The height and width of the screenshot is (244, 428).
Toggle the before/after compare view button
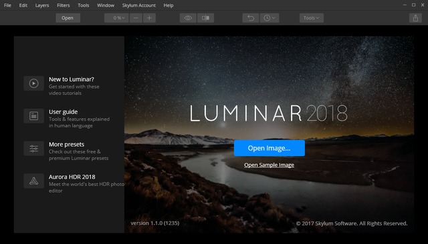[x=205, y=18]
